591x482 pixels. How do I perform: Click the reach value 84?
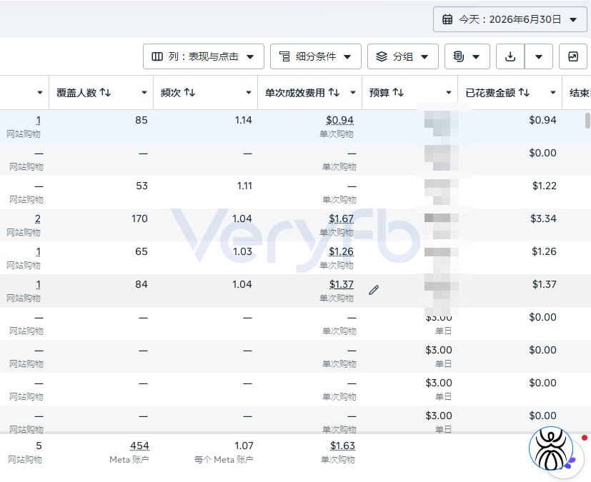click(x=141, y=284)
